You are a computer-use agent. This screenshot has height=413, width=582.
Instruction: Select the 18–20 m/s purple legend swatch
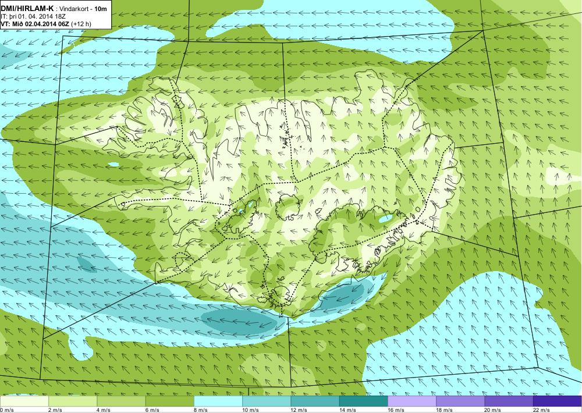click(x=460, y=401)
